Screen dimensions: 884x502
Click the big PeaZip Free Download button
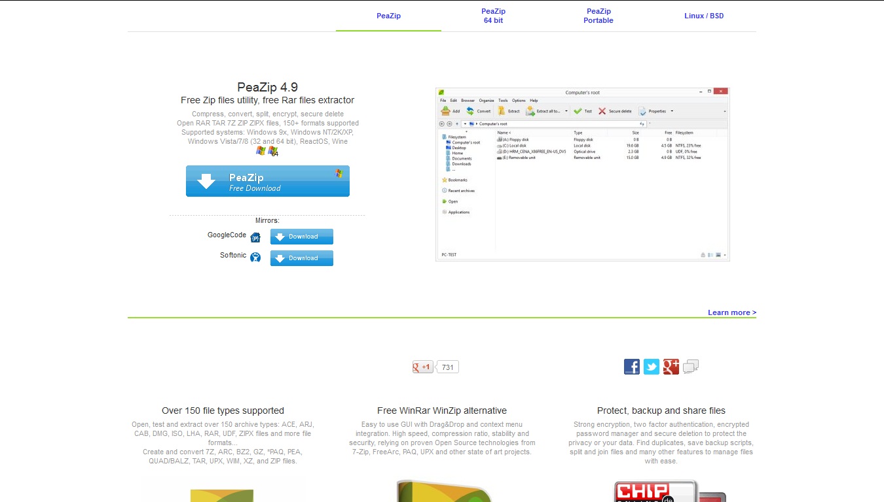(267, 181)
